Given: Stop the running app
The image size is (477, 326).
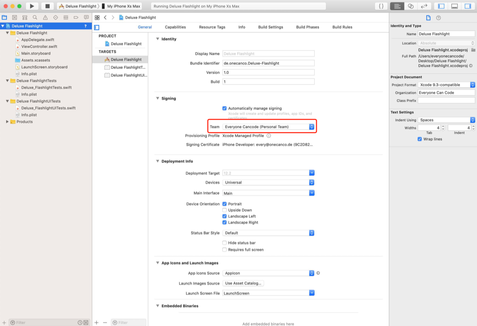Looking at the screenshot, I should tap(47, 6).
